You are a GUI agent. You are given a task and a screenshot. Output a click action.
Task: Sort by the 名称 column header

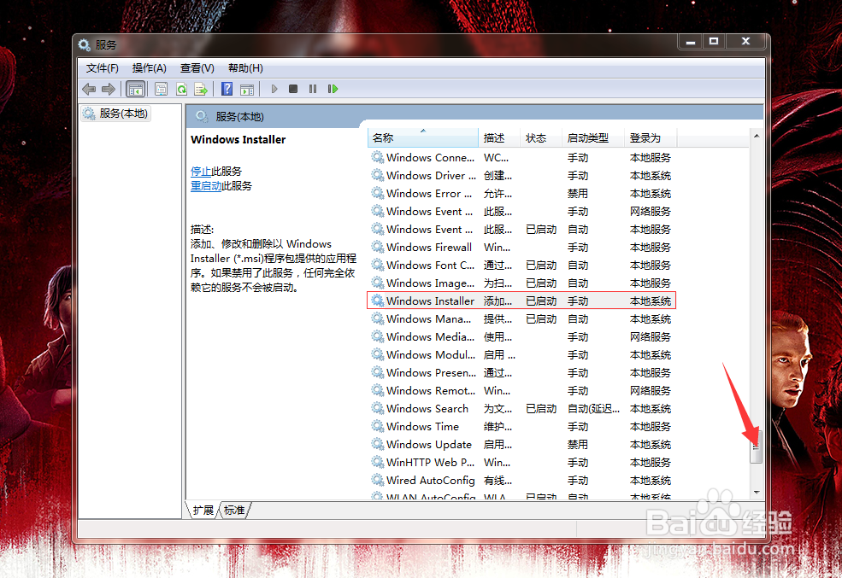coord(423,137)
